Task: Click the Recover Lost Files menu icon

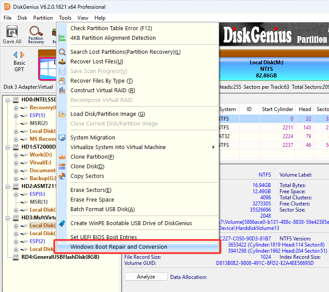Action: tap(62, 62)
